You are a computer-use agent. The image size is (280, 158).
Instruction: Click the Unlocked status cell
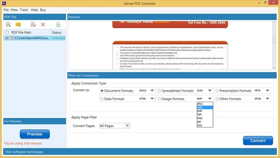coord(58,38)
